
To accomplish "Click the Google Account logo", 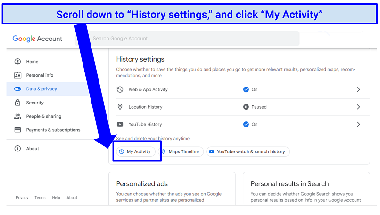I will pos(37,39).
